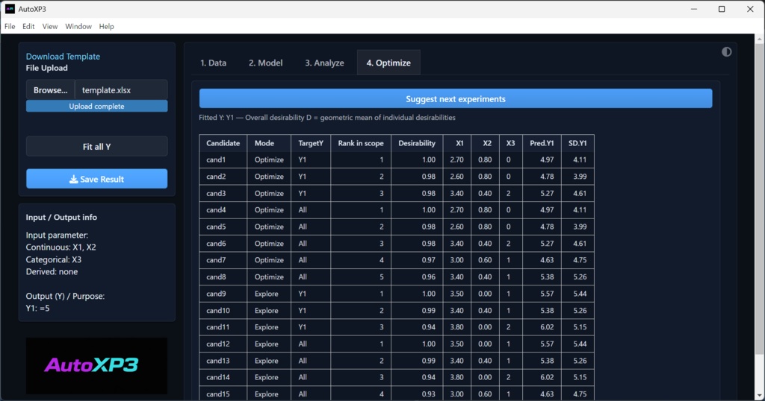The height and width of the screenshot is (401, 765).
Task: Click the SD.Y1 column header
Action: pos(577,143)
